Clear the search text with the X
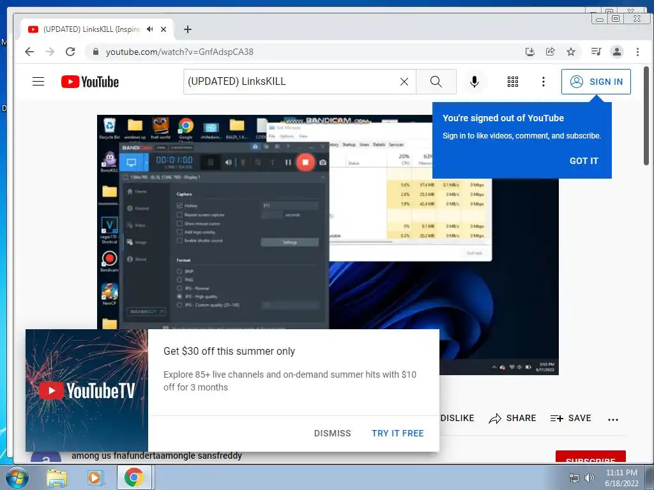 coord(404,82)
